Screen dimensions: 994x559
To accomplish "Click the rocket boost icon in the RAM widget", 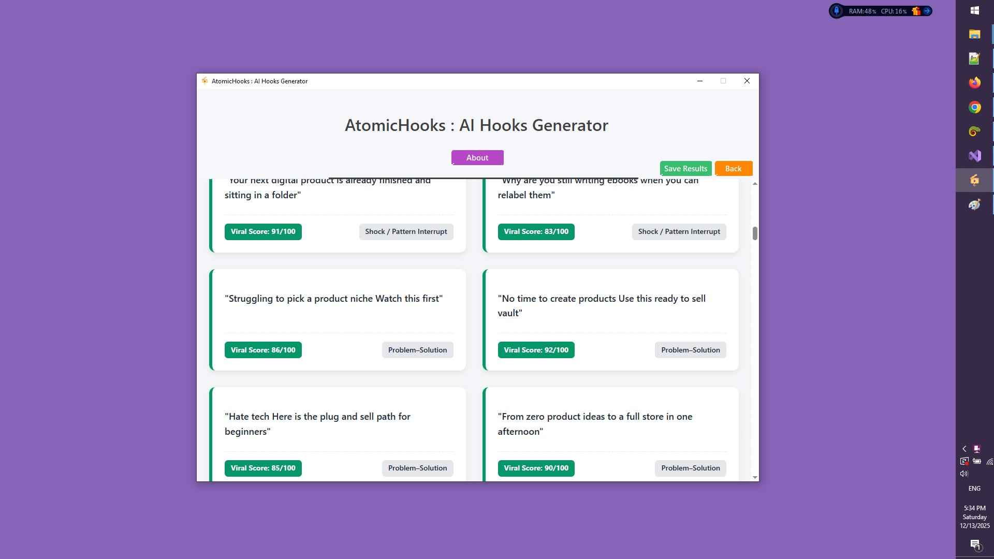I will [x=837, y=11].
